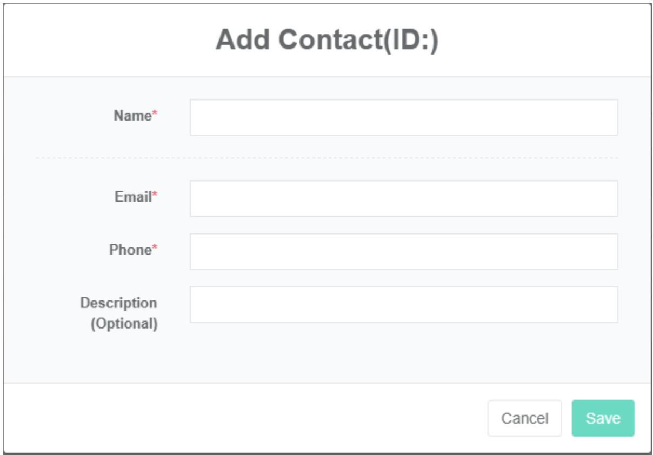The width and height of the screenshot is (653, 455).
Task: Click the dashed divider below Name field
Action: point(326,158)
